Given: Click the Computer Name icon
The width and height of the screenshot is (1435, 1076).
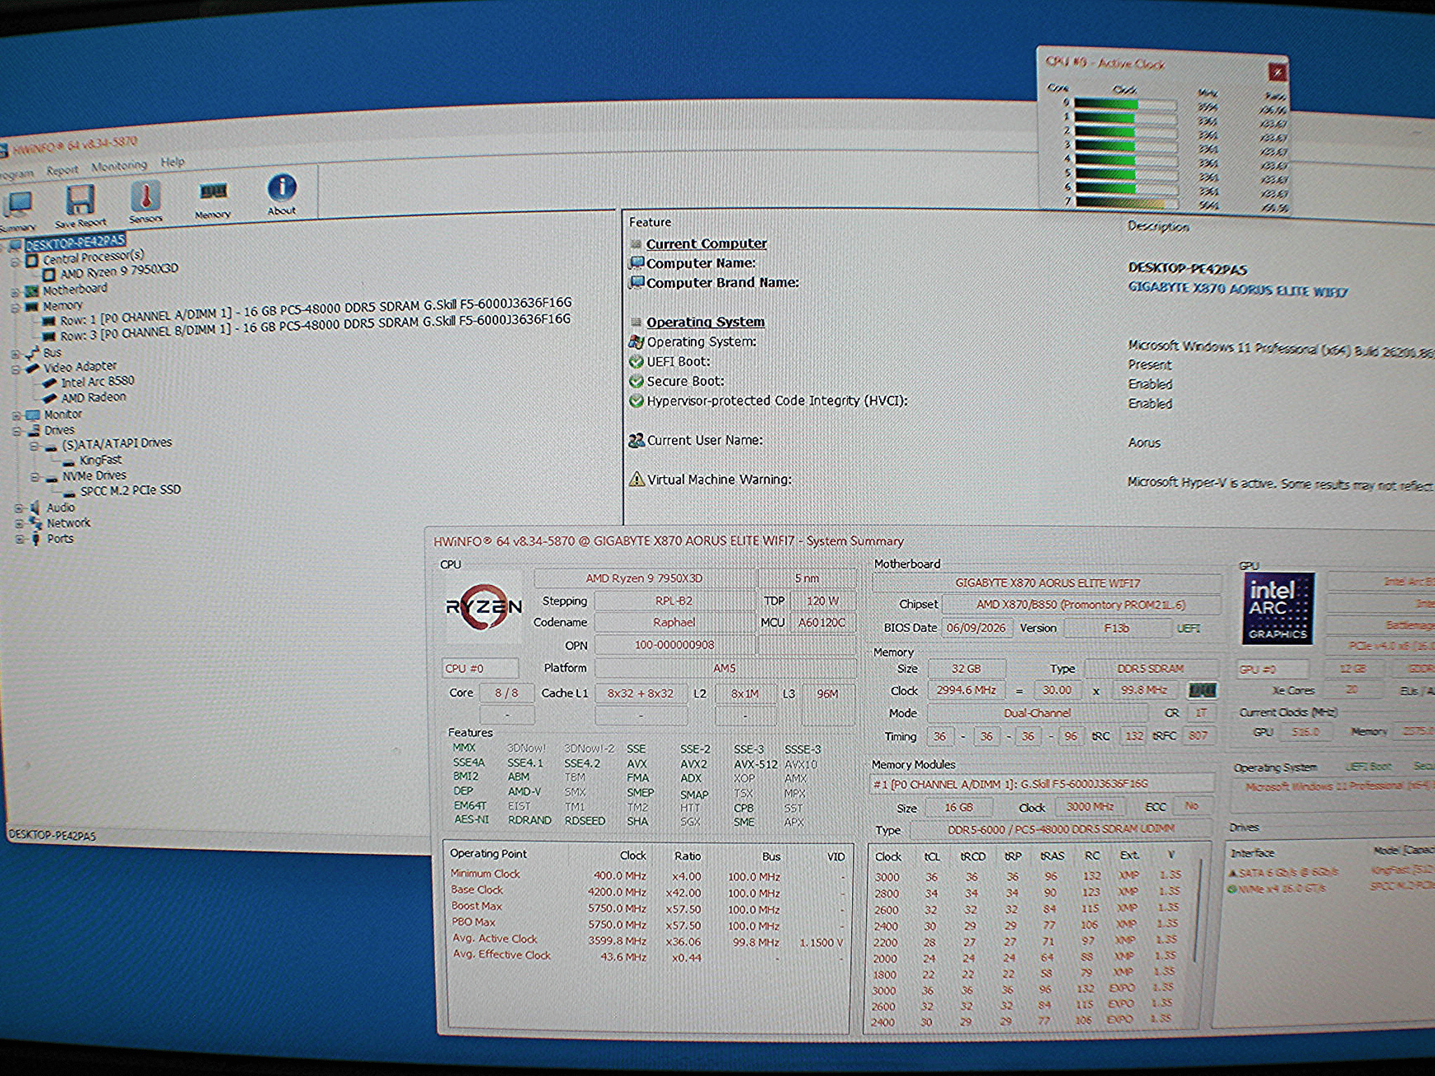Looking at the screenshot, I should pos(636,263).
